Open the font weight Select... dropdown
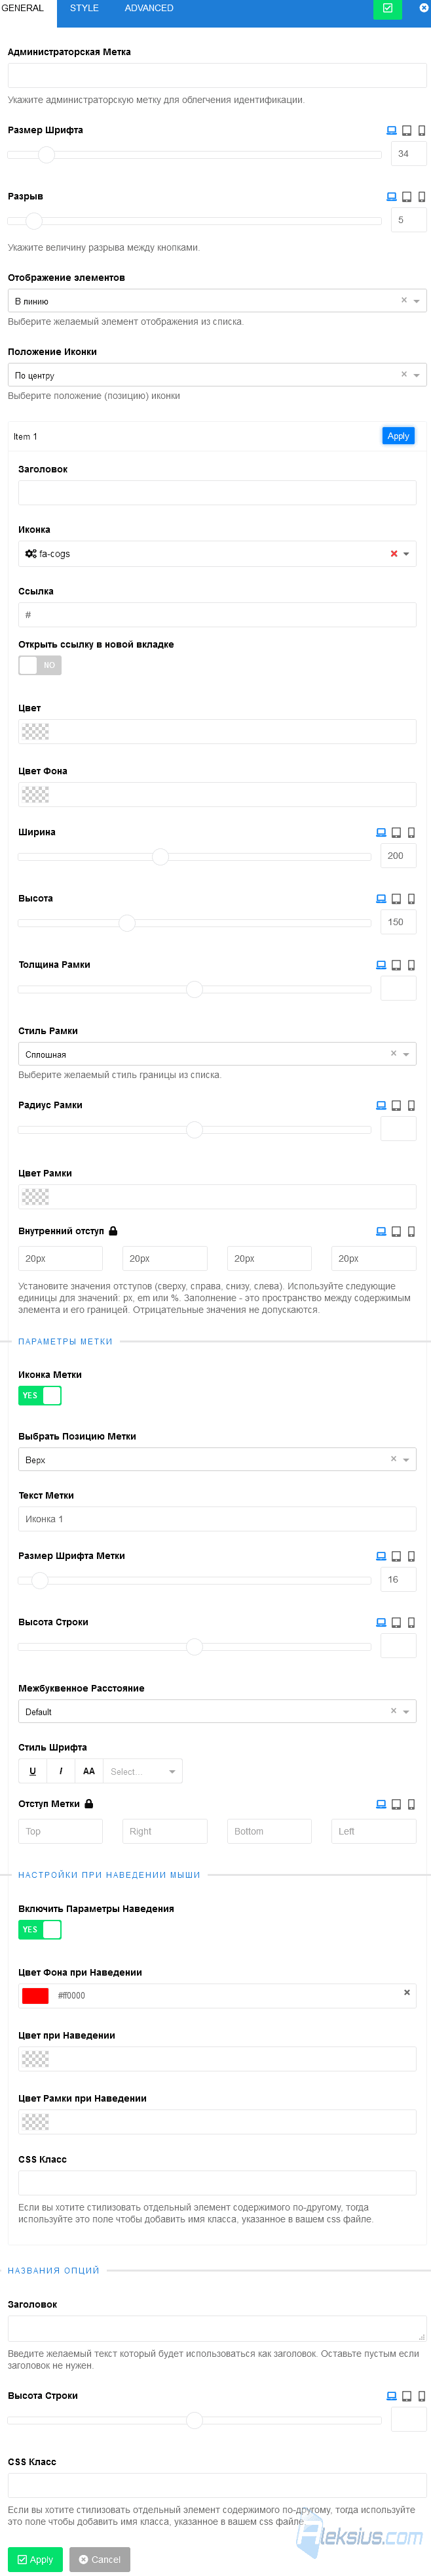 [143, 1771]
